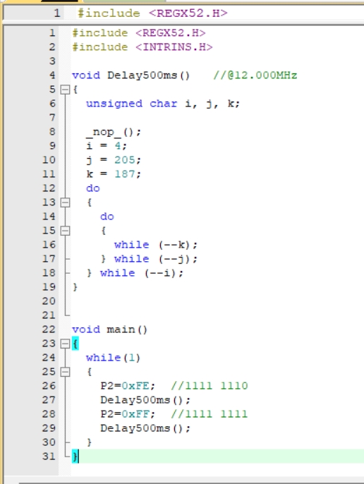Collapse the Delay500ms function fold at line 5
This screenshot has width=364, height=484.
[65, 90]
